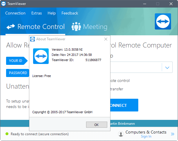Open the Extras menu
Viewport: 178px width, 141px height.
coord(37,13)
